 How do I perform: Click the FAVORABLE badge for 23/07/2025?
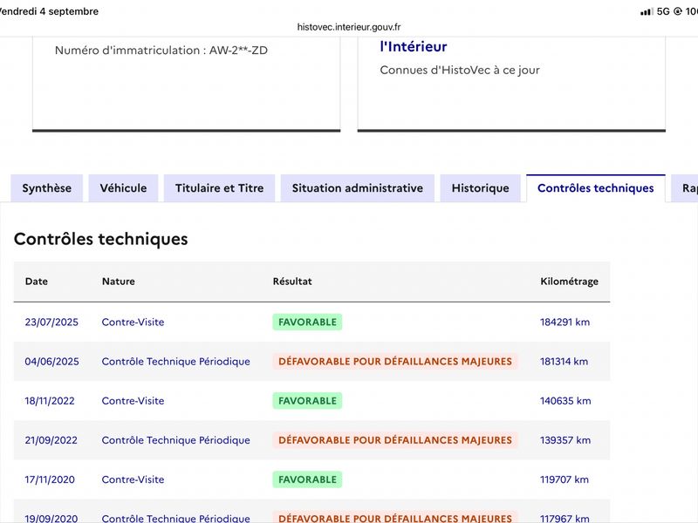[x=307, y=322]
